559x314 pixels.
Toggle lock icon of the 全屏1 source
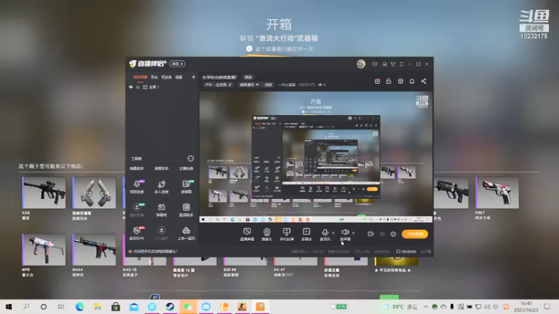(138, 87)
